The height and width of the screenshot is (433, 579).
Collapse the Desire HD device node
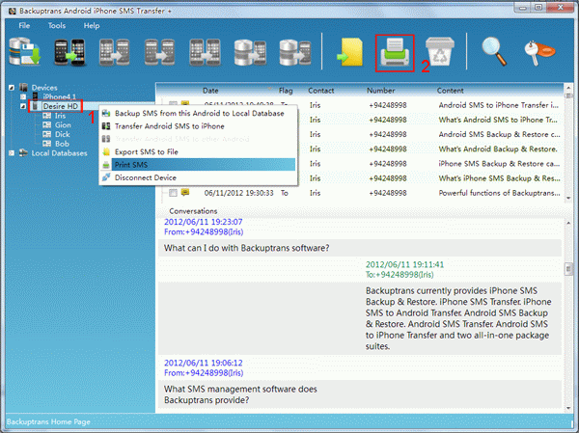pos(23,106)
